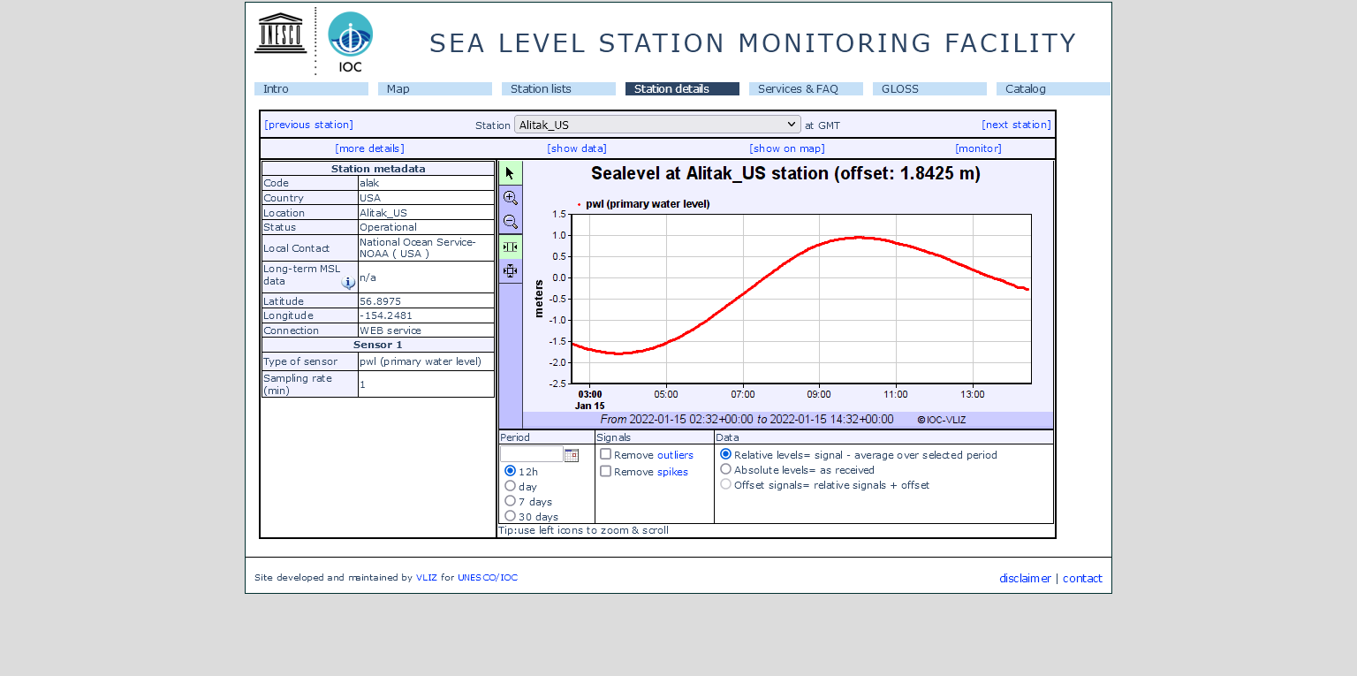1357x676 pixels.
Task: Click the sea level chart plot area
Action: click(x=800, y=299)
